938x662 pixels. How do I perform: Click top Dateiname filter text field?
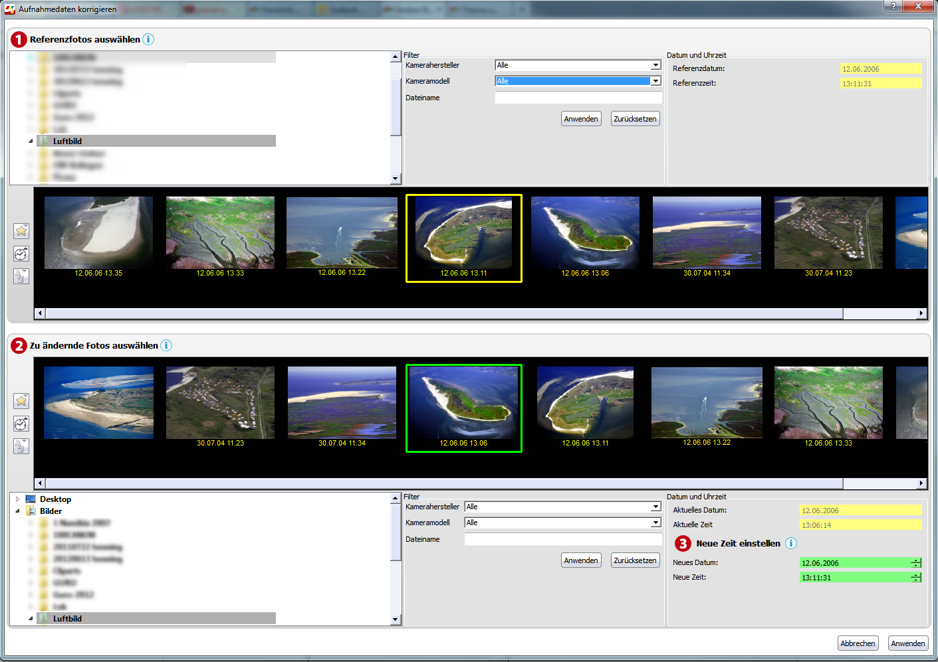pos(578,98)
